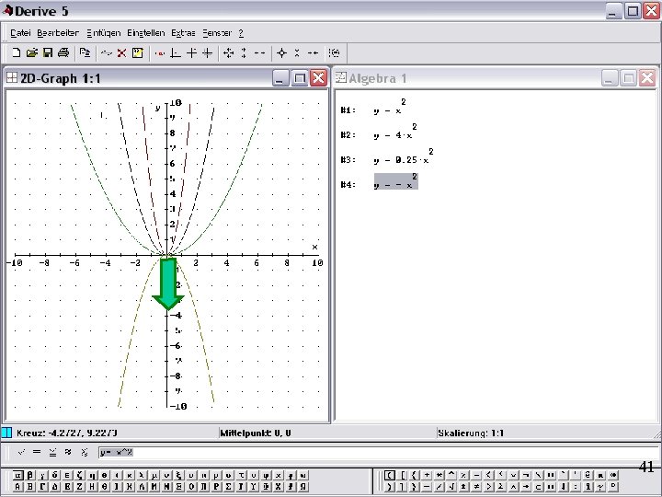Print using the printer toolbar icon
The height and width of the screenshot is (497, 662).
coord(63,52)
